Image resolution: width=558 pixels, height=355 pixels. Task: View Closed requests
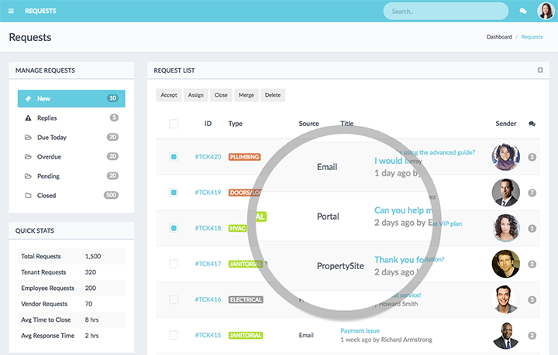coord(71,195)
